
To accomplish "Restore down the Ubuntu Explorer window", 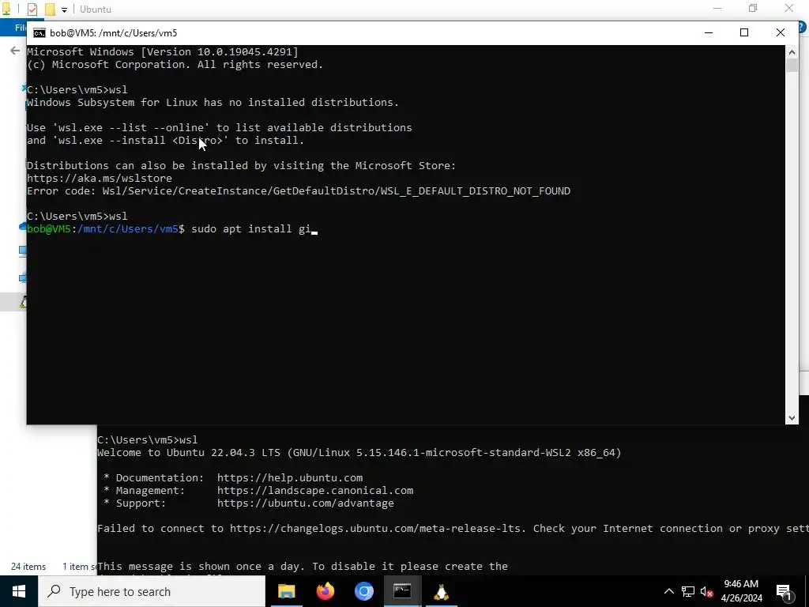I will point(753,8).
